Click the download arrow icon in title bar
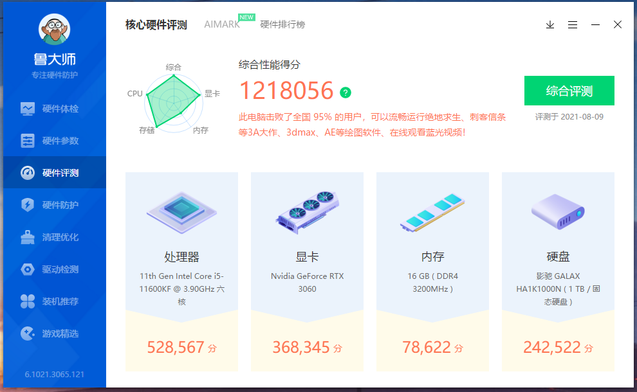 [550, 25]
